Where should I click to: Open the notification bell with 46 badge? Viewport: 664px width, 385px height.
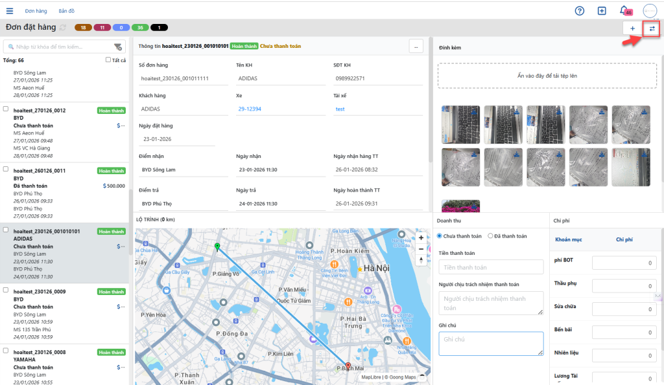pos(624,11)
